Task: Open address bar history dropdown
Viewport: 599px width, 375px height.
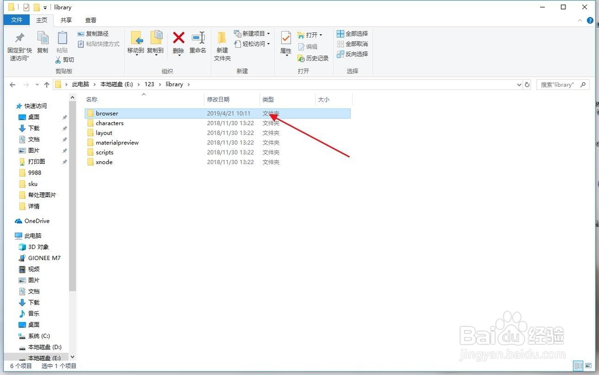Action: coord(519,85)
